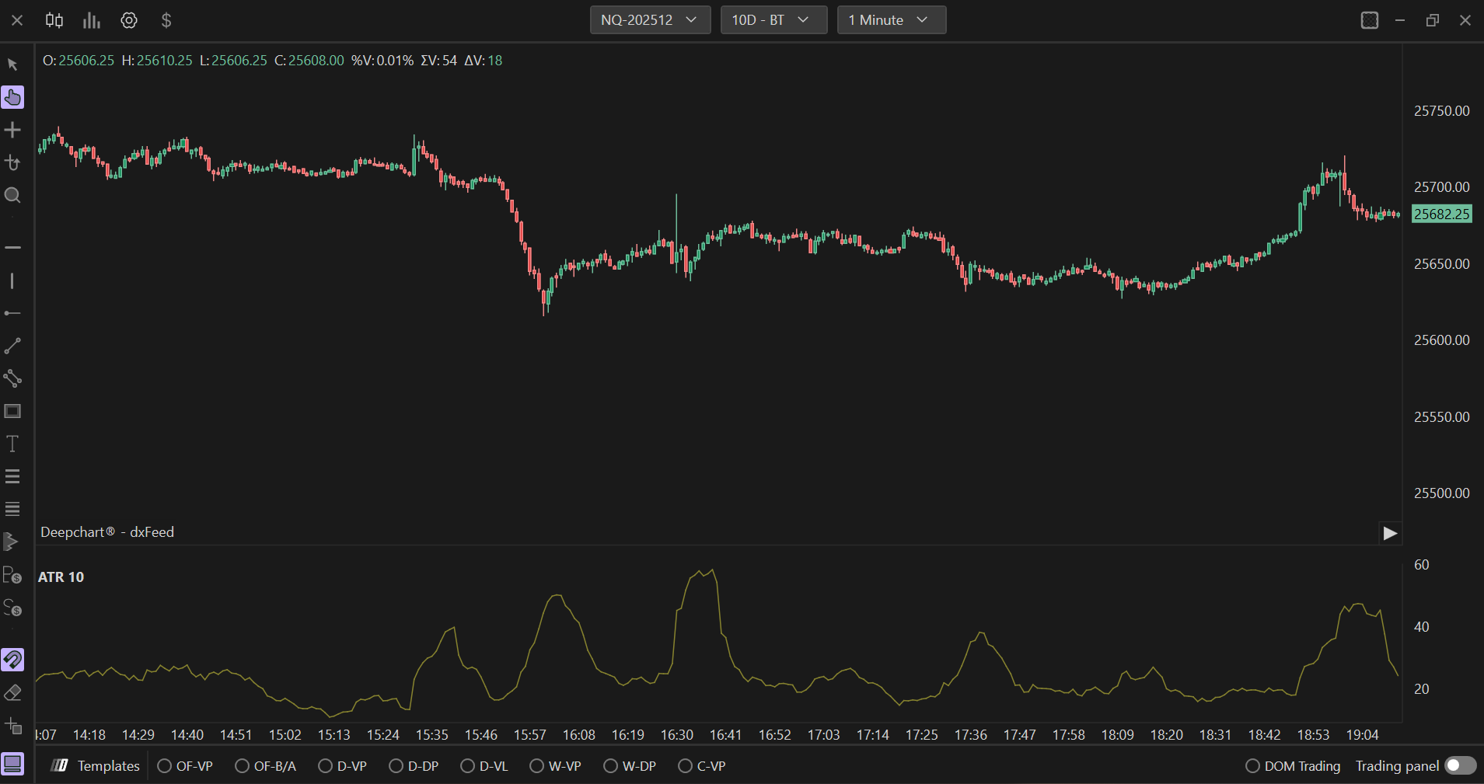This screenshot has width=1484, height=784.
Task: Open the candlestick chart type icon
Action: click(x=54, y=20)
